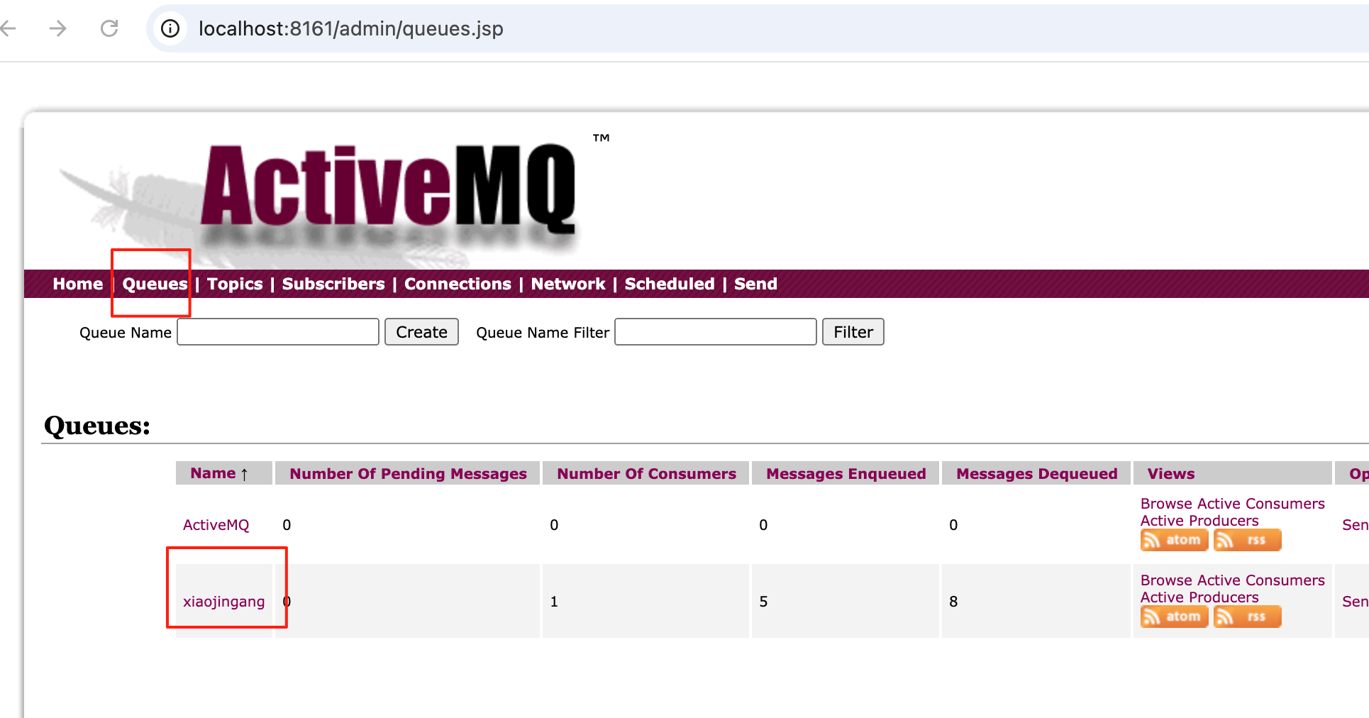Click Send To link in the xiaojingang row
The width and height of the screenshot is (1369, 718).
pyautogui.click(x=1355, y=602)
